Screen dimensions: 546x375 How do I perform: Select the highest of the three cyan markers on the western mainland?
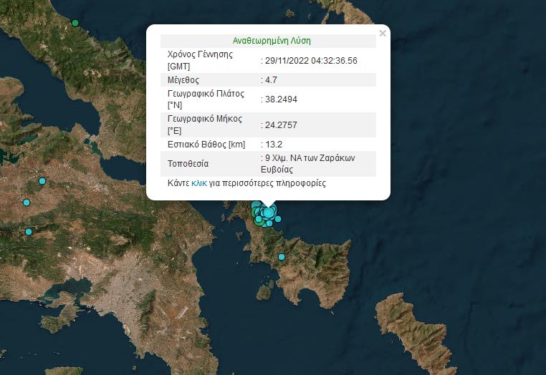(x=42, y=181)
